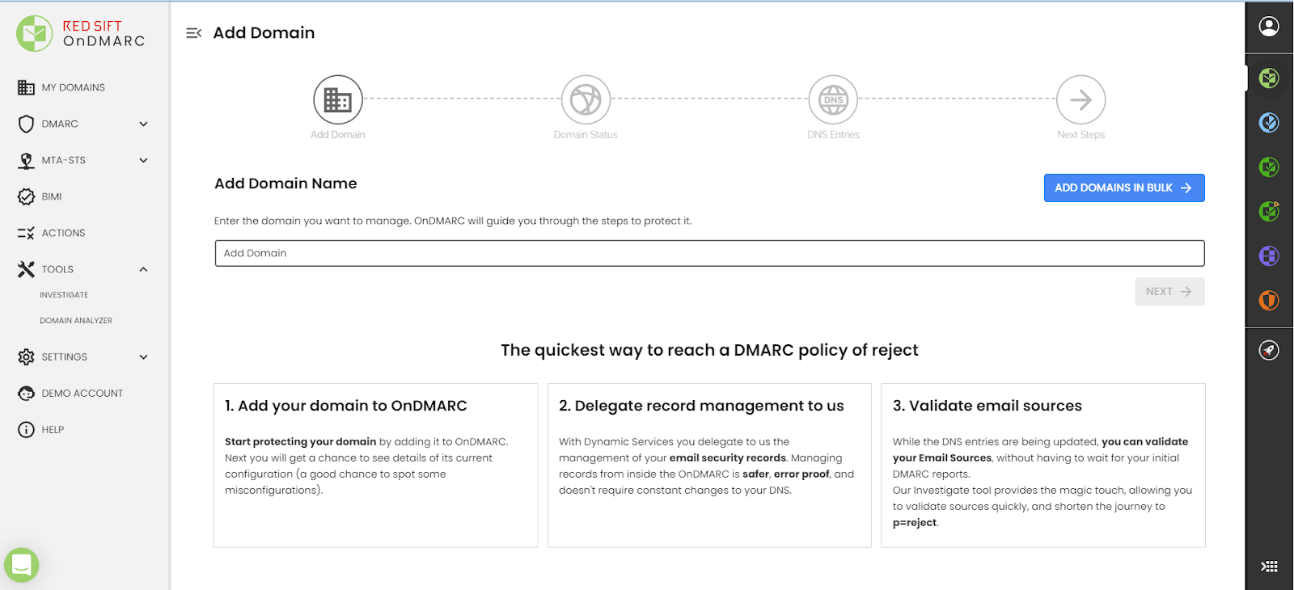Viewport: 1294px width, 590px height.
Task: Select the orange shield app icon
Action: tap(1269, 300)
